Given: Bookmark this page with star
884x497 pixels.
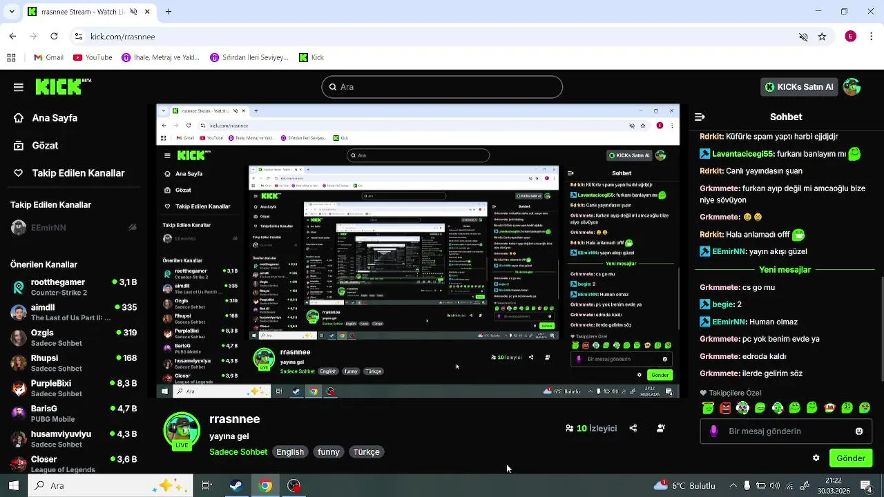Looking at the screenshot, I should coord(822,37).
